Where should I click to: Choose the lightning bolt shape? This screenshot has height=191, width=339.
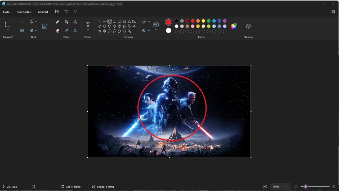[129, 31]
